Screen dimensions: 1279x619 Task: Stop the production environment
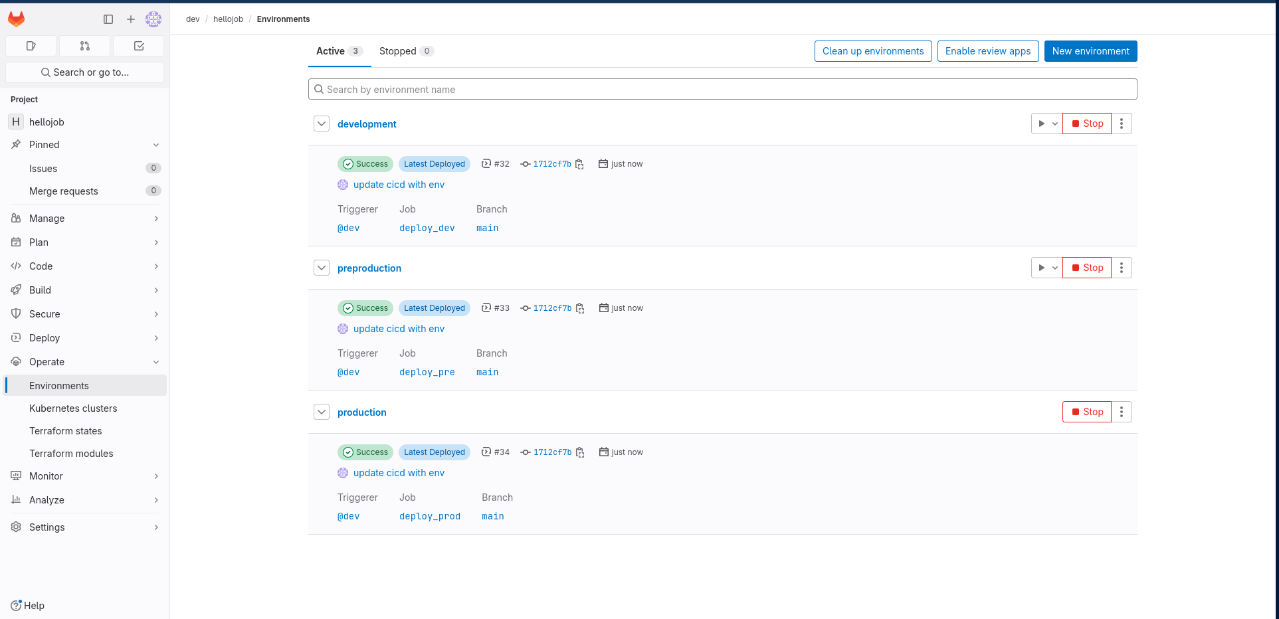coord(1087,412)
